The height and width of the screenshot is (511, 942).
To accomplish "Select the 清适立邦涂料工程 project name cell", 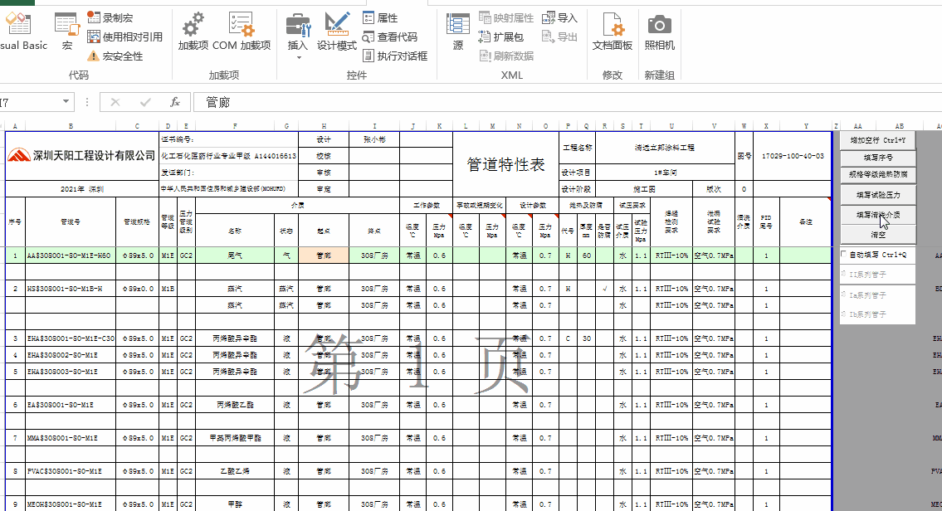I will click(665, 148).
